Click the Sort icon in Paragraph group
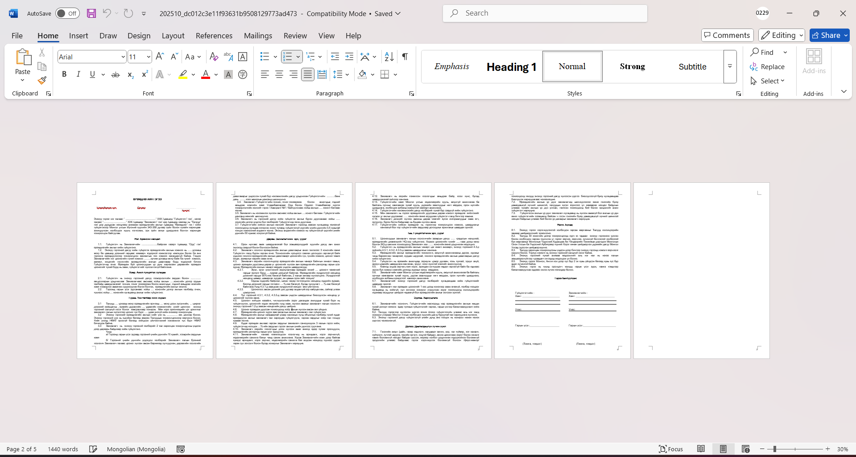The width and height of the screenshot is (856, 457). coord(389,57)
